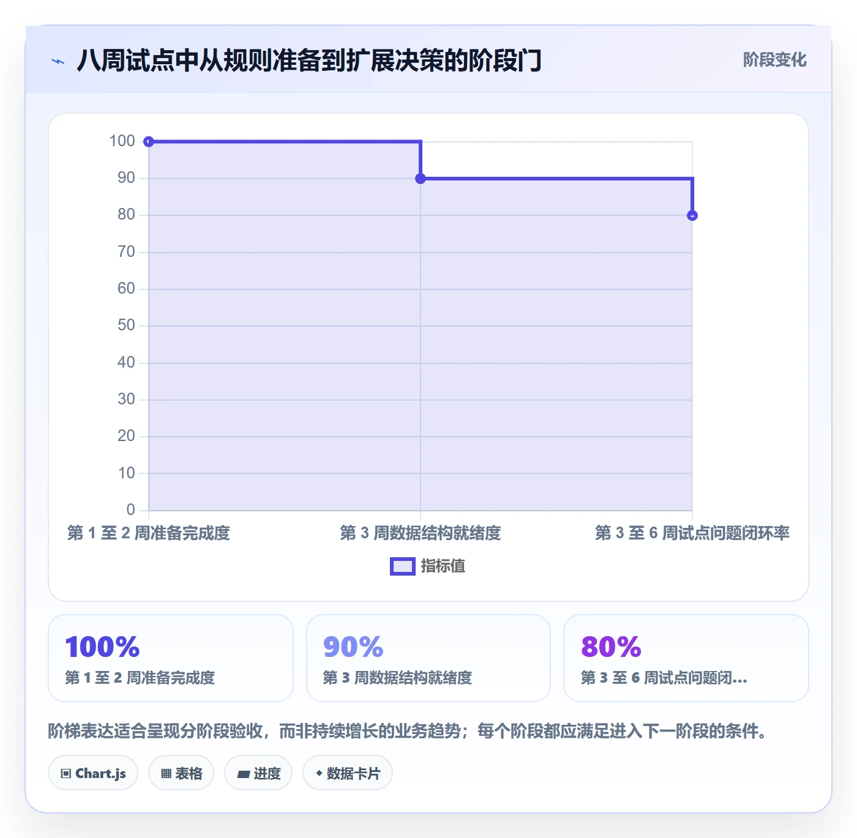Click the icon in the Chart.js tag
857x838 pixels.
click(66, 774)
